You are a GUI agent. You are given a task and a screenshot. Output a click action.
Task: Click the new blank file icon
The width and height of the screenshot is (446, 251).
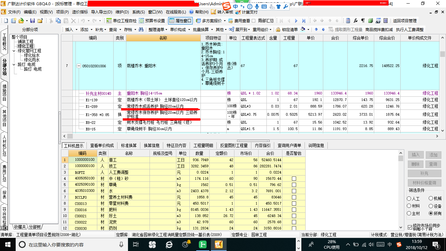[6, 21]
